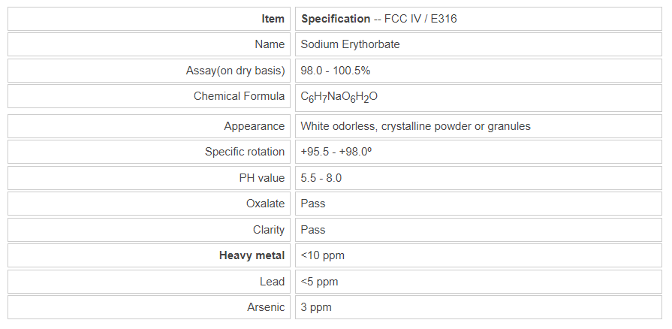
Task: Select the '98.0 - 100.5%' assay value
Action: (336, 71)
